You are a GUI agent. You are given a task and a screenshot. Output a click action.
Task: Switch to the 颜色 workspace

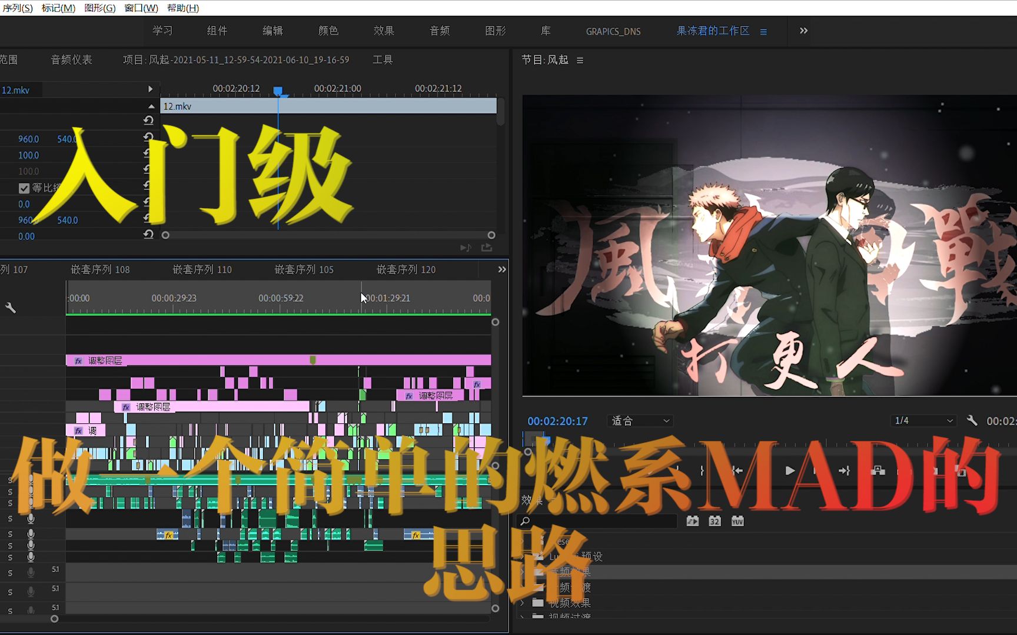[328, 31]
